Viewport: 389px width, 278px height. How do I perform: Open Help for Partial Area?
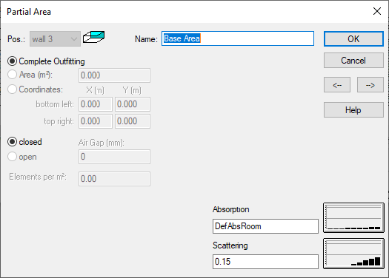pos(353,110)
